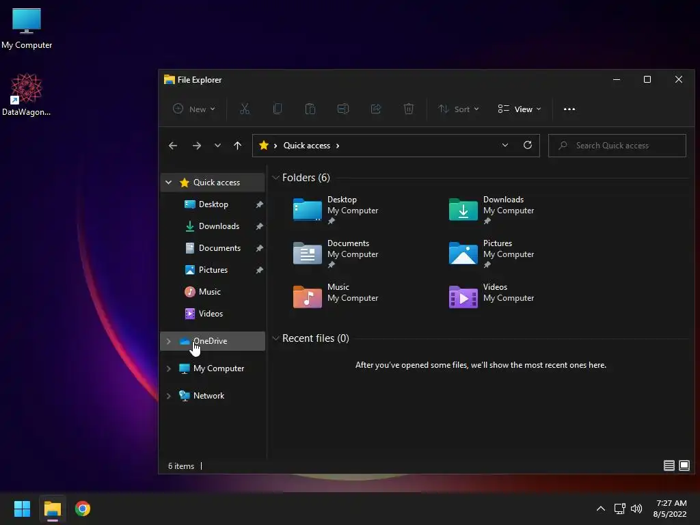Go up one level with up arrow

point(237,146)
